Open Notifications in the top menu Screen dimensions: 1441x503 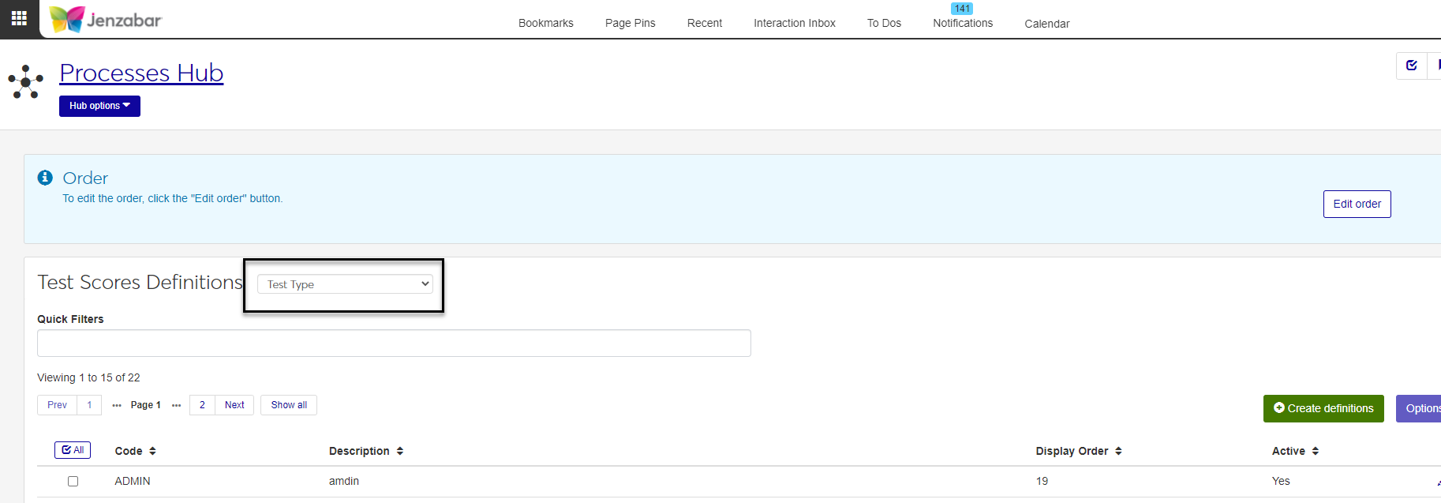tap(963, 23)
